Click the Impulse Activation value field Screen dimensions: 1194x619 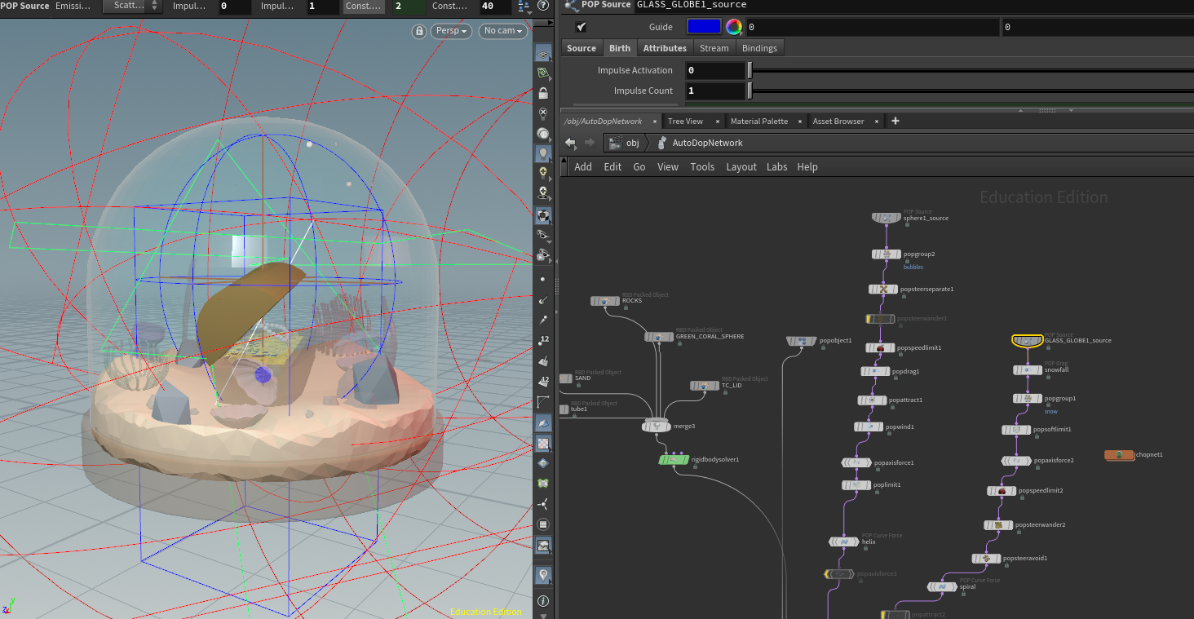(x=715, y=71)
